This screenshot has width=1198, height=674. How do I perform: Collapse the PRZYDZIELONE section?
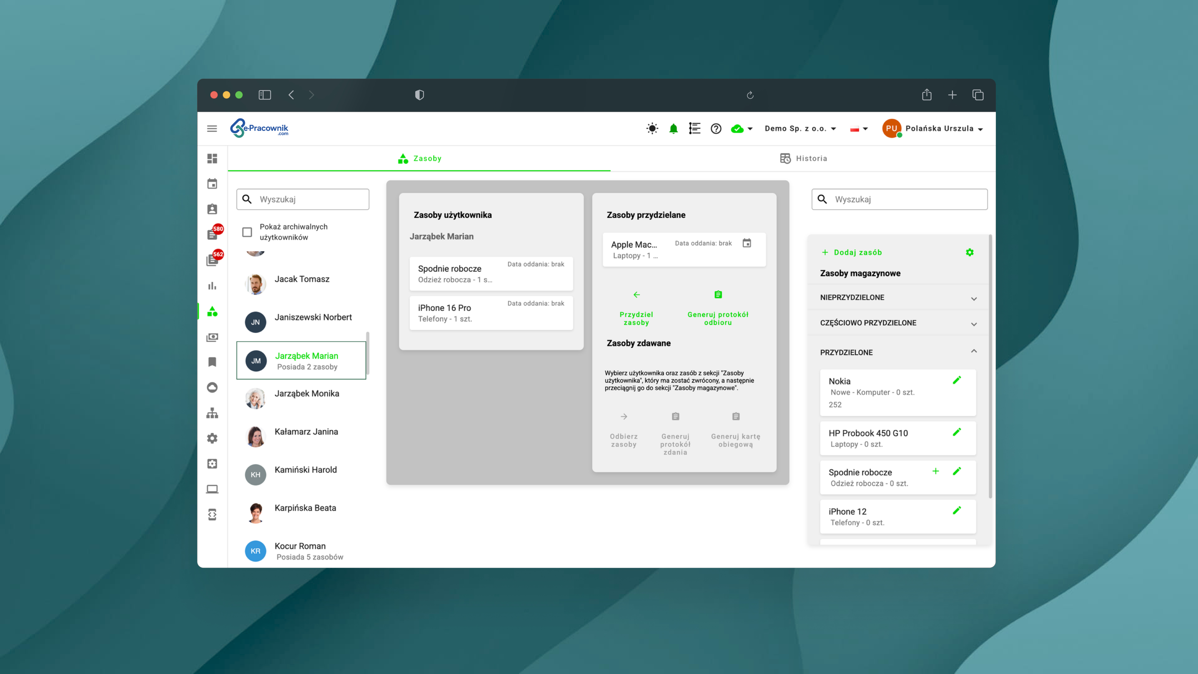click(x=973, y=352)
